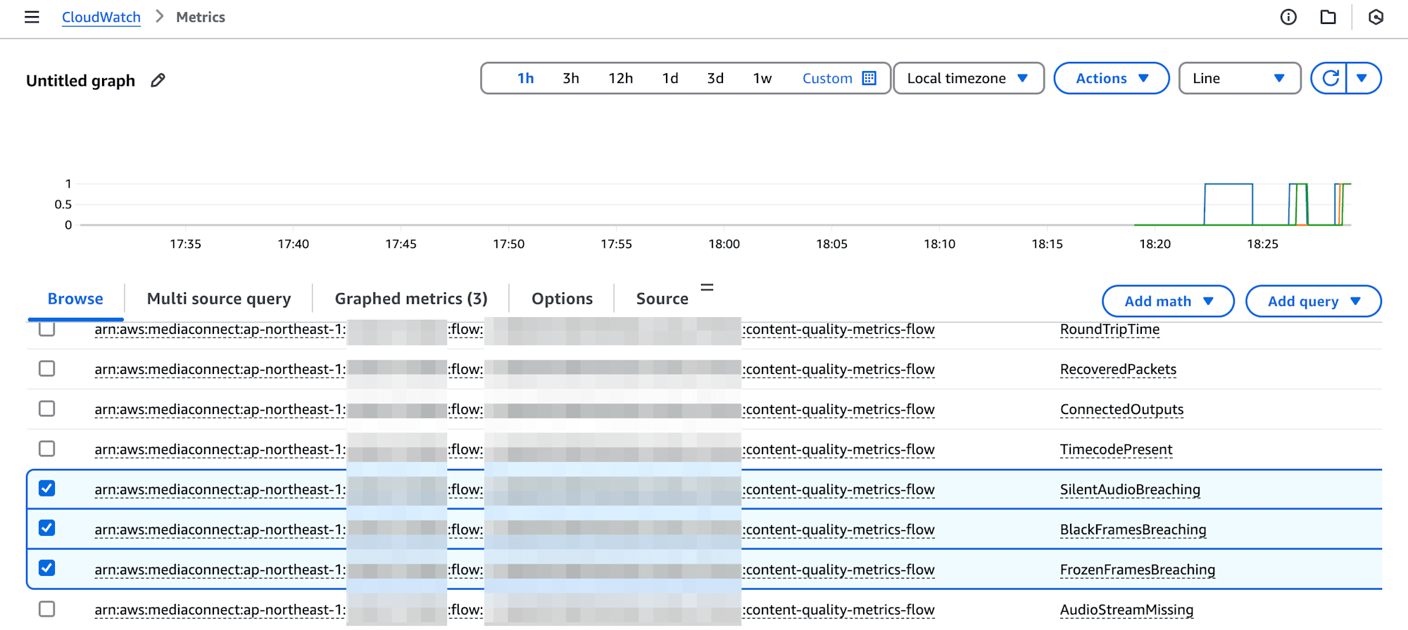Uncheck the SilentAudioBreaching metric checkbox
Viewport: 1408px width, 630px height.
tap(47, 488)
